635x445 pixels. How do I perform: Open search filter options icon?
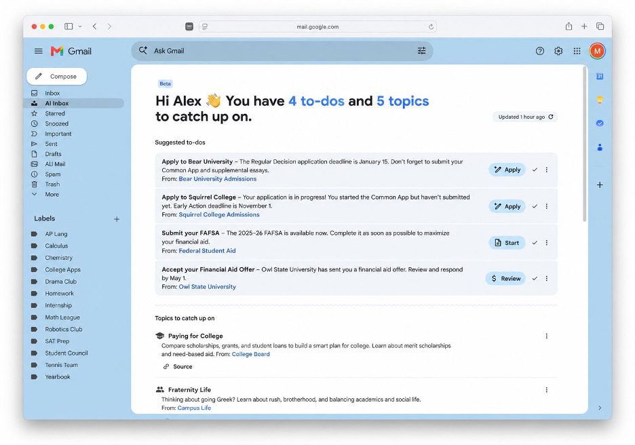[x=421, y=51]
